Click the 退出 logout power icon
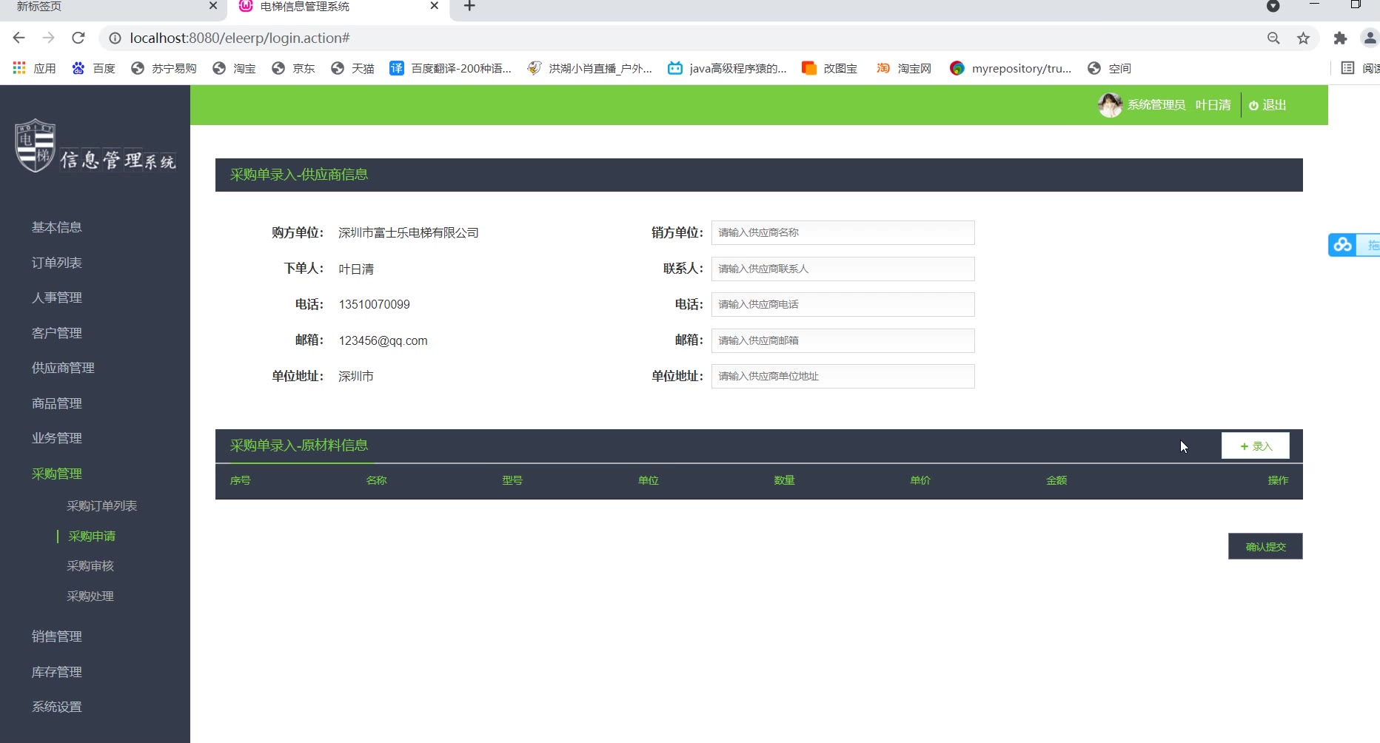The image size is (1380, 743). 1253,106
